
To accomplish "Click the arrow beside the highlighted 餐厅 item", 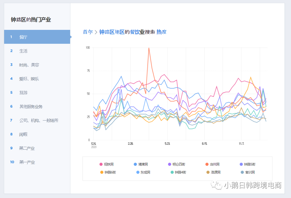I will (71, 37).
